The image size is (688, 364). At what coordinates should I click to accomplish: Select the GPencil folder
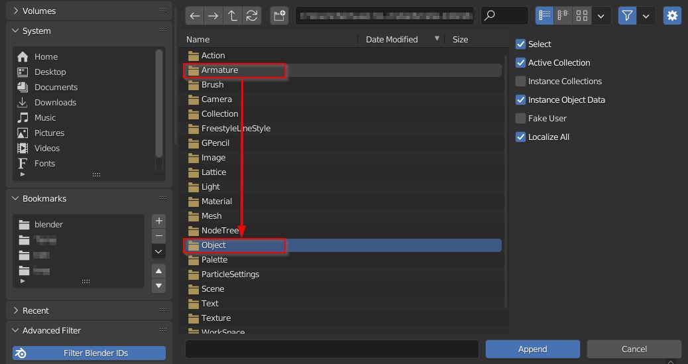343,143
